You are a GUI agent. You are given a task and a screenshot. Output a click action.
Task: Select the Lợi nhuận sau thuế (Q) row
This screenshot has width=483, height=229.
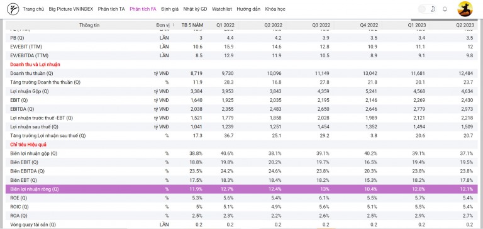[x=241, y=126]
